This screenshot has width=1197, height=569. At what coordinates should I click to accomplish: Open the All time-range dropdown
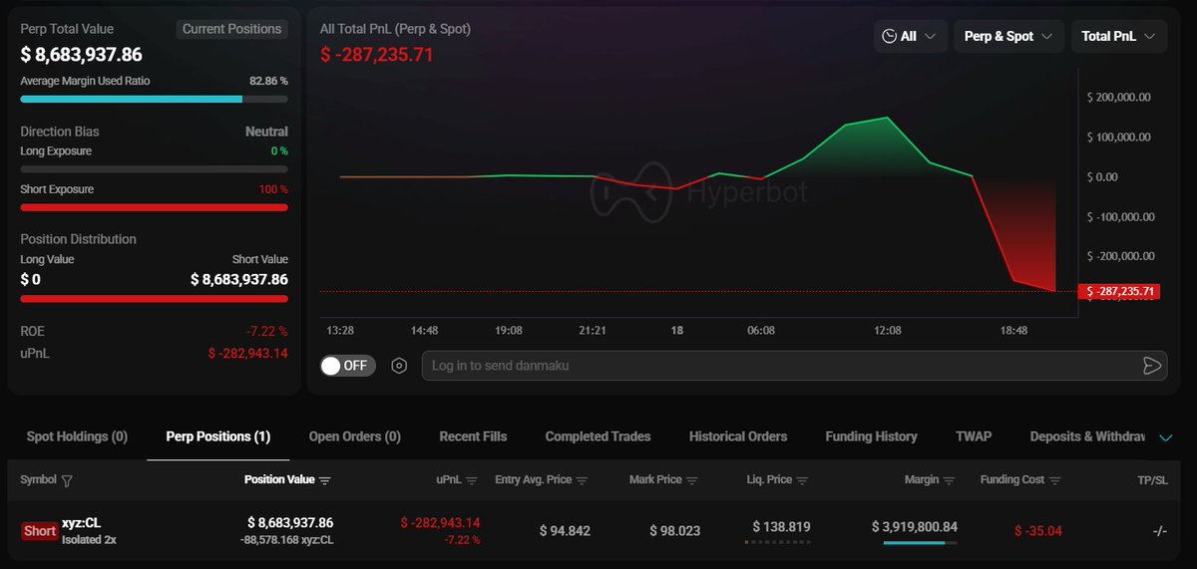(x=911, y=36)
